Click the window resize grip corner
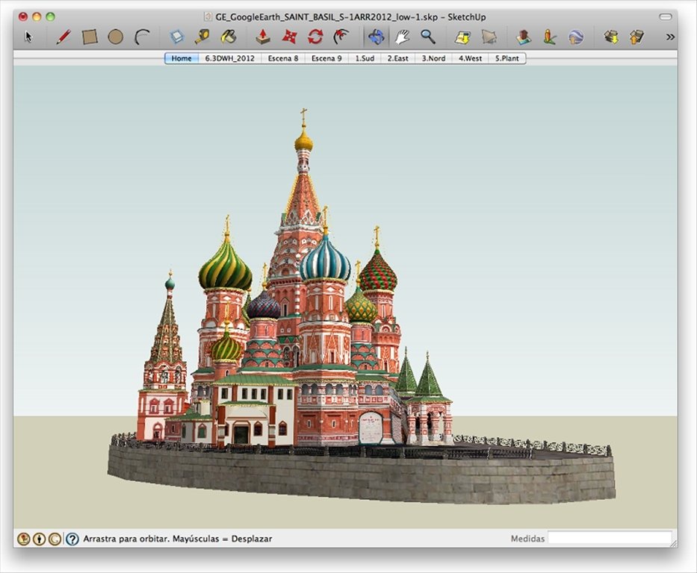This screenshot has height=573, width=697. (x=674, y=543)
